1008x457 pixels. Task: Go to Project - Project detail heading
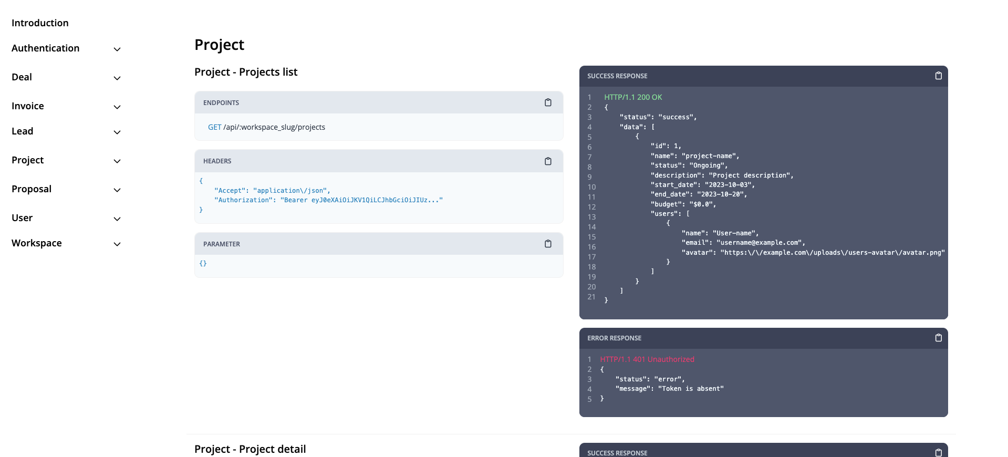(x=250, y=449)
